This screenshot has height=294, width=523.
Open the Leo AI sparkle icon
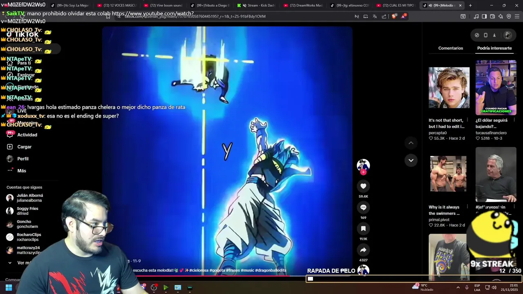tap(501, 16)
